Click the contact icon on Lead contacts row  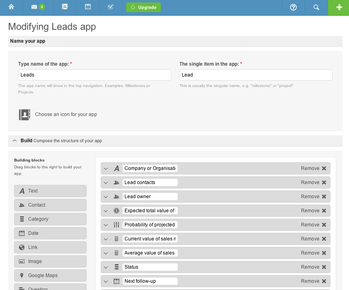tap(116, 182)
